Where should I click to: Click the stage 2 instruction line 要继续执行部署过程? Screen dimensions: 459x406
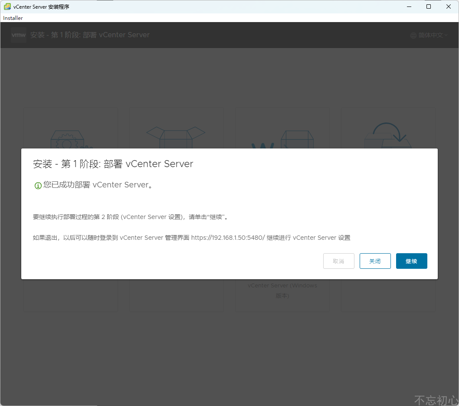click(130, 217)
